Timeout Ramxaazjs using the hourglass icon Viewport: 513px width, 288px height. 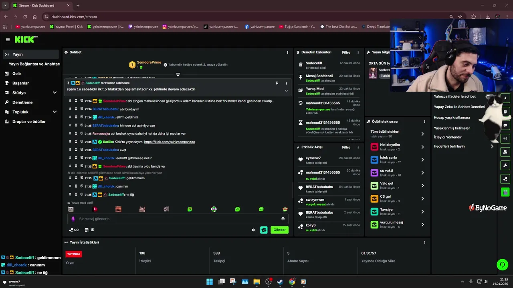76,134
